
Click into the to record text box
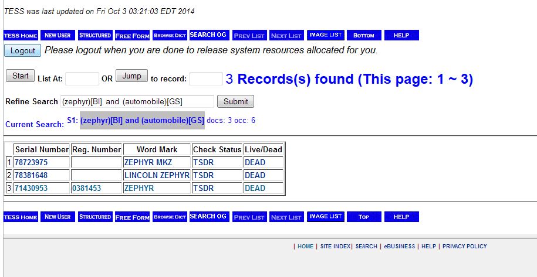tap(205, 78)
